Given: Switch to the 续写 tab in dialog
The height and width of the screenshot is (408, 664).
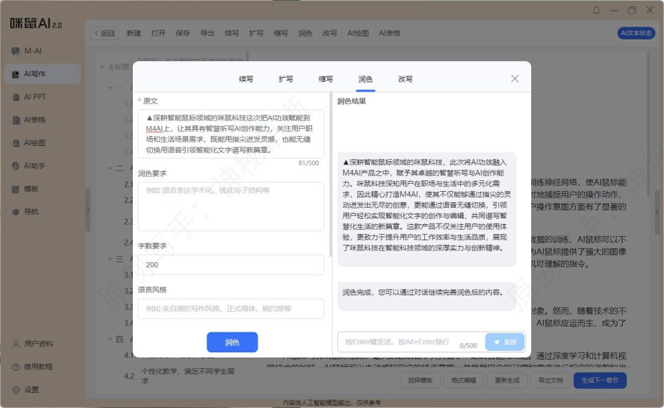Looking at the screenshot, I should pyautogui.click(x=246, y=79).
